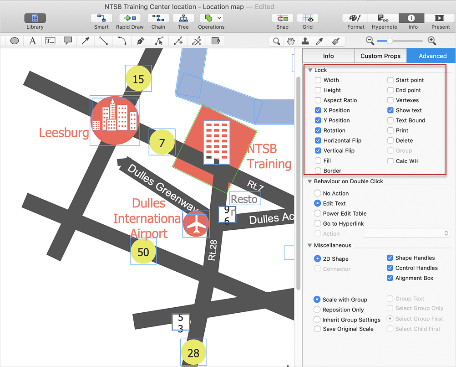456x367 pixels.
Task: Toggle the Grid display
Action: click(x=308, y=18)
